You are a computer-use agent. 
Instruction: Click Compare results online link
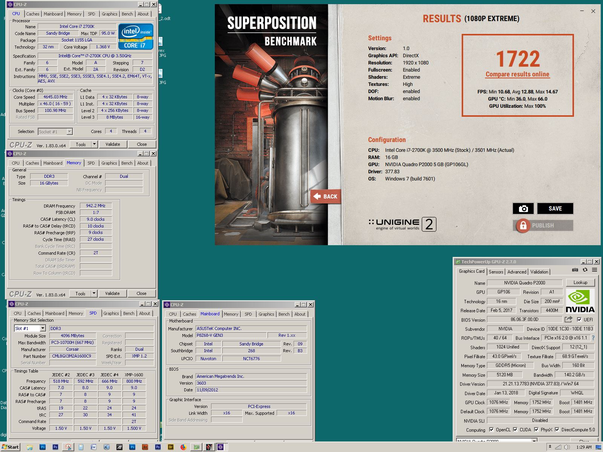pyautogui.click(x=517, y=74)
